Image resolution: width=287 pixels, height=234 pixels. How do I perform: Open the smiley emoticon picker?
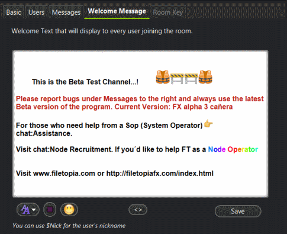tap(69, 210)
